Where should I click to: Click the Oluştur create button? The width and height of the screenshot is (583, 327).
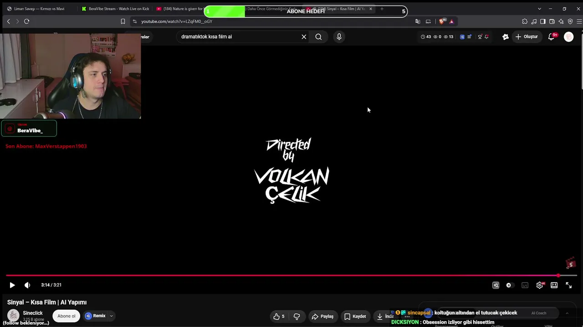(527, 37)
